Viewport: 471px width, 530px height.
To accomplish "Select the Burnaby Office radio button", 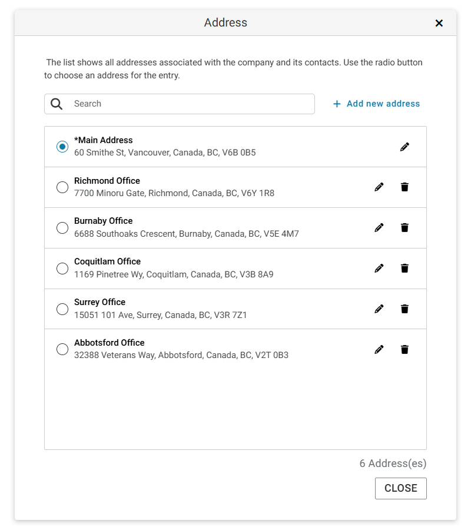I will [x=62, y=227].
